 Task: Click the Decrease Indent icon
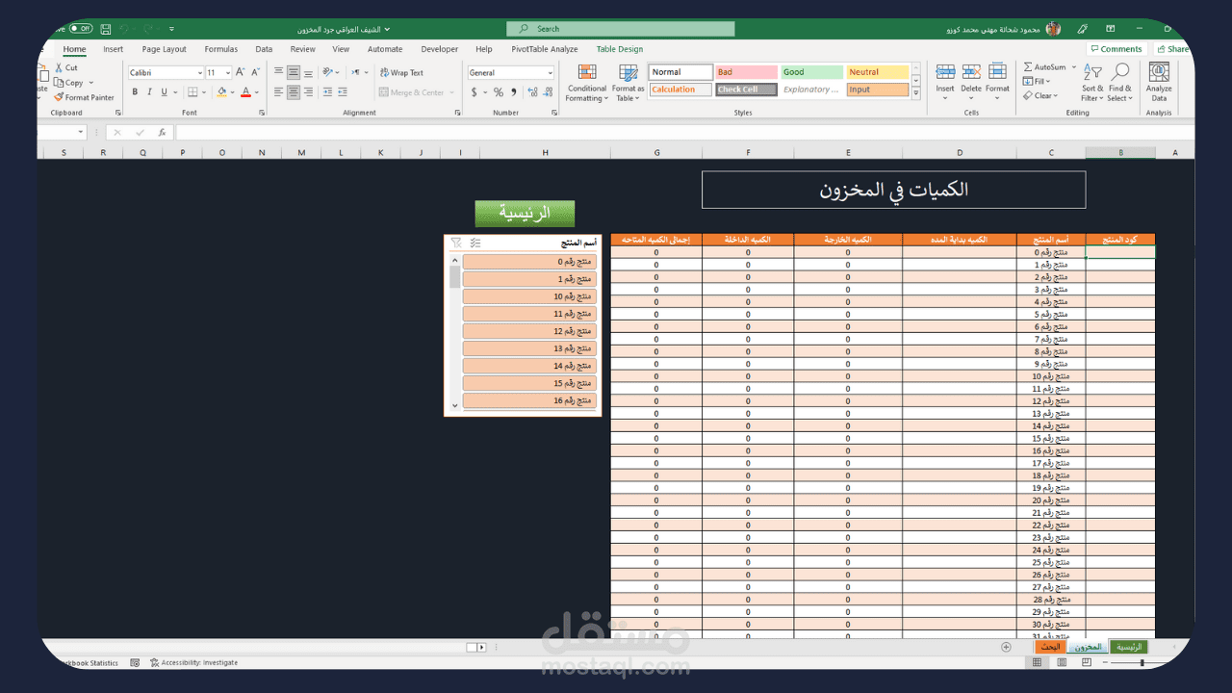pyautogui.click(x=328, y=92)
